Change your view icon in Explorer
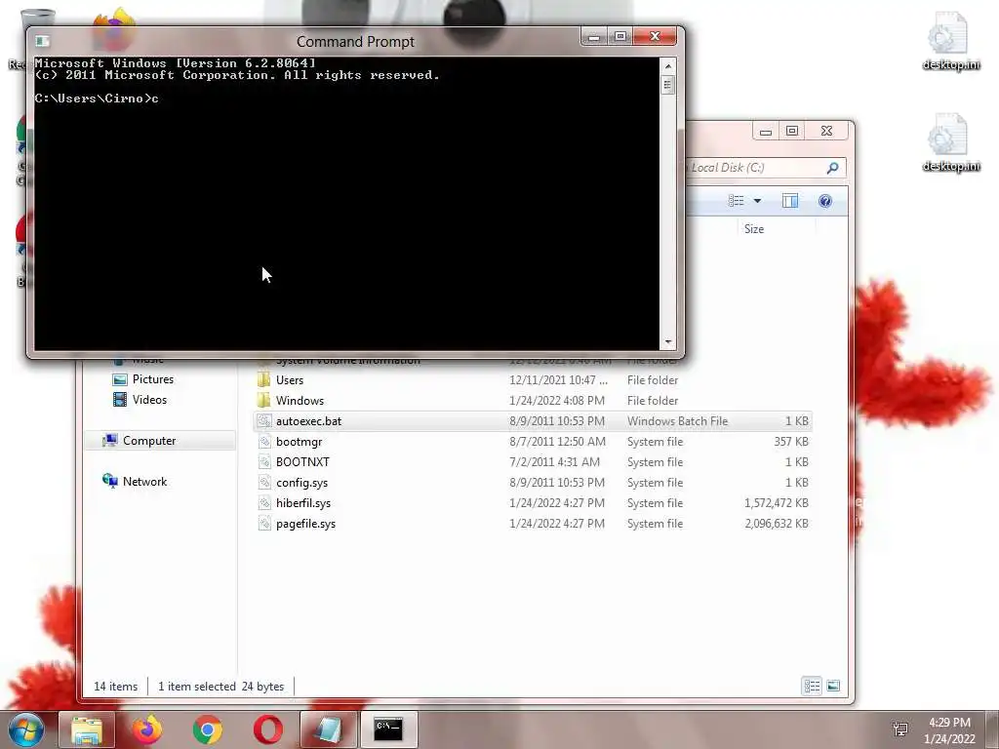This screenshot has width=999, height=749. pyautogui.click(x=737, y=201)
